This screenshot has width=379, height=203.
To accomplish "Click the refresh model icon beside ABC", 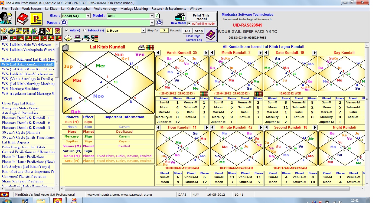I will [x=157, y=16].
